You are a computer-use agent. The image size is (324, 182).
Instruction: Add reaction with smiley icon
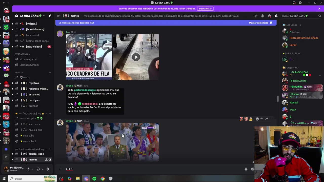coord(257,119)
